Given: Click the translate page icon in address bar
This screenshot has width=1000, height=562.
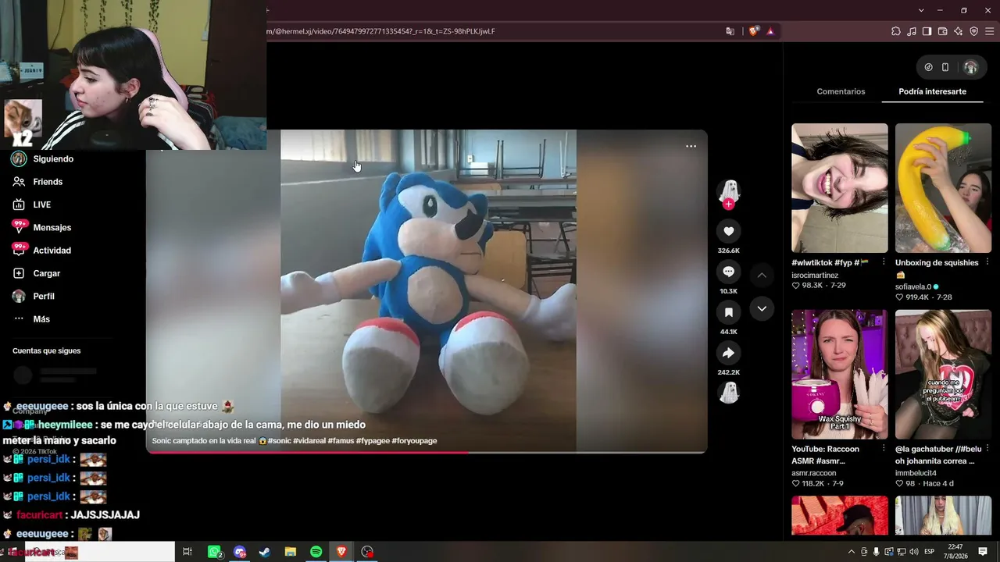Looking at the screenshot, I should (x=730, y=31).
